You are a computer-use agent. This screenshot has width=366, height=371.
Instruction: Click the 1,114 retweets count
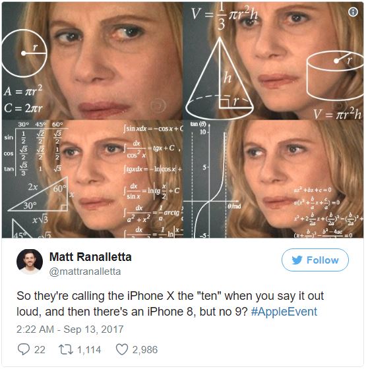coord(89,350)
